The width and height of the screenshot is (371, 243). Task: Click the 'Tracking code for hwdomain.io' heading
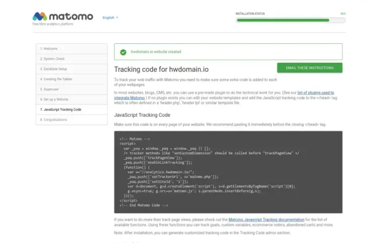tap(161, 69)
